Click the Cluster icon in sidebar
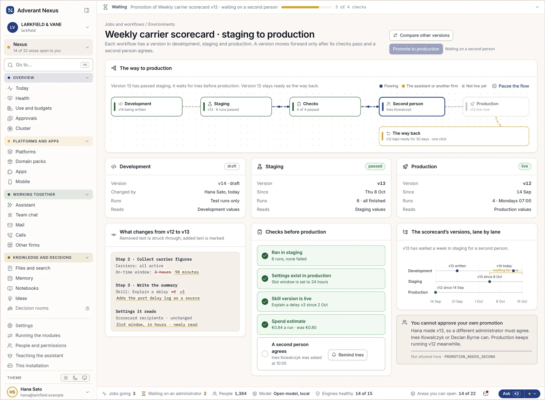The height and width of the screenshot is (400, 545). [10, 129]
